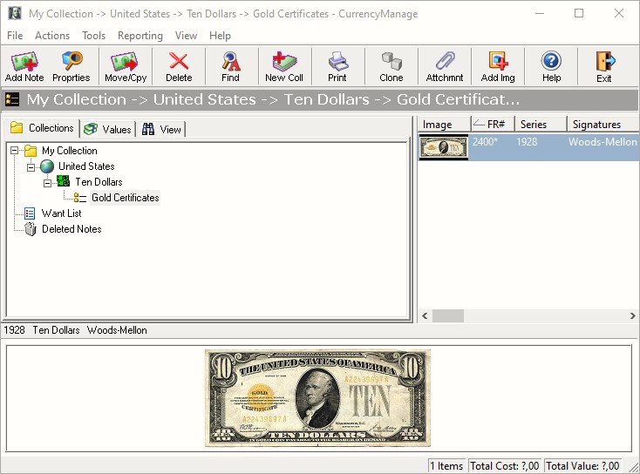Collapse the My Collection tree node
Screen dimensions: 640x474
pos(14,151)
